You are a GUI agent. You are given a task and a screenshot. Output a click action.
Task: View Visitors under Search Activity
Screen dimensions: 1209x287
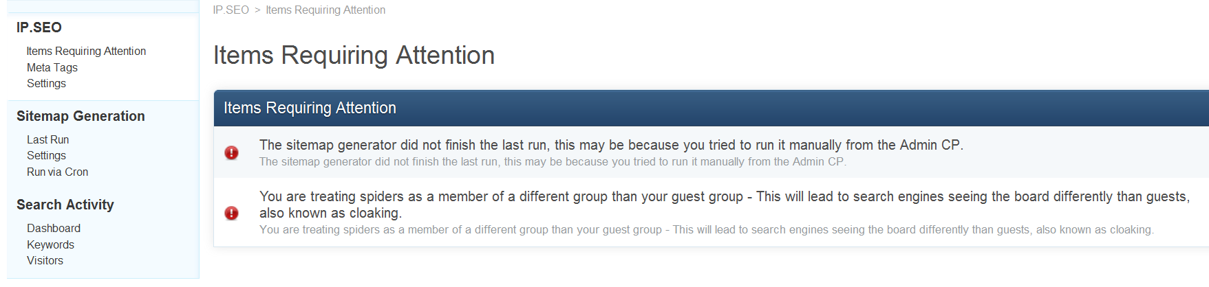pyautogui.click(x=45, y=261)
